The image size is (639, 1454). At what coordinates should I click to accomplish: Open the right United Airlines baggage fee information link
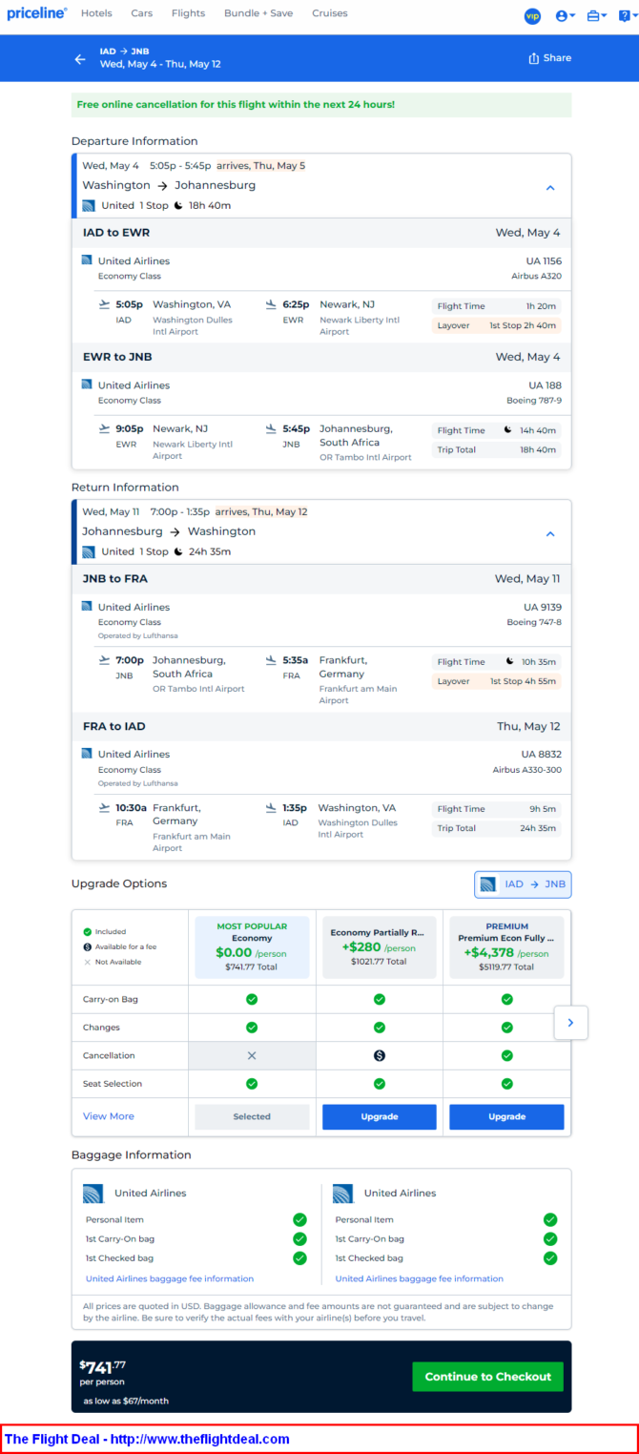point(420,1278)
